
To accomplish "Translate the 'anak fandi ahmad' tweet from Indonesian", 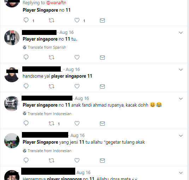I will [49, 114].
